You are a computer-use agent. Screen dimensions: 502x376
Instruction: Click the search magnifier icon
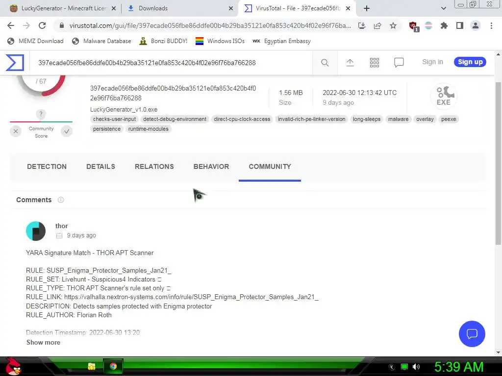pyautogui.click(x=325, y=63)
